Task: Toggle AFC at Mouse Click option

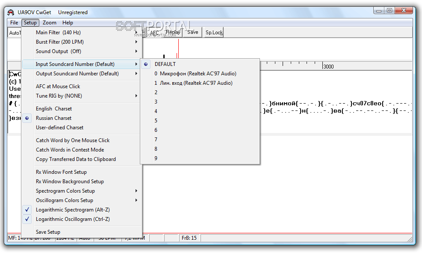Action: (82, 86)
